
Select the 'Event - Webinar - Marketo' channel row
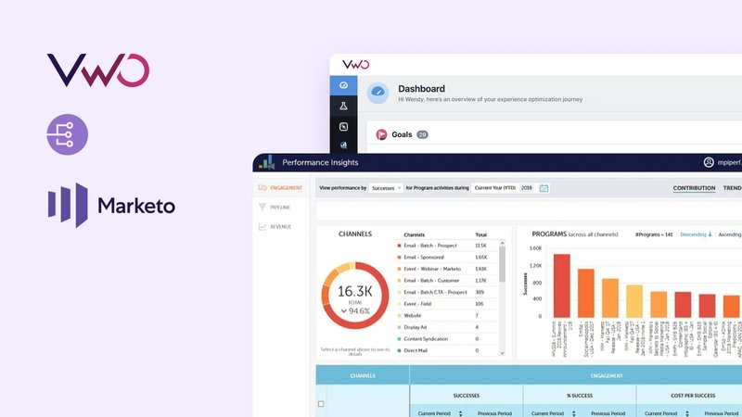pyautogui.click(x=447, y=269)
